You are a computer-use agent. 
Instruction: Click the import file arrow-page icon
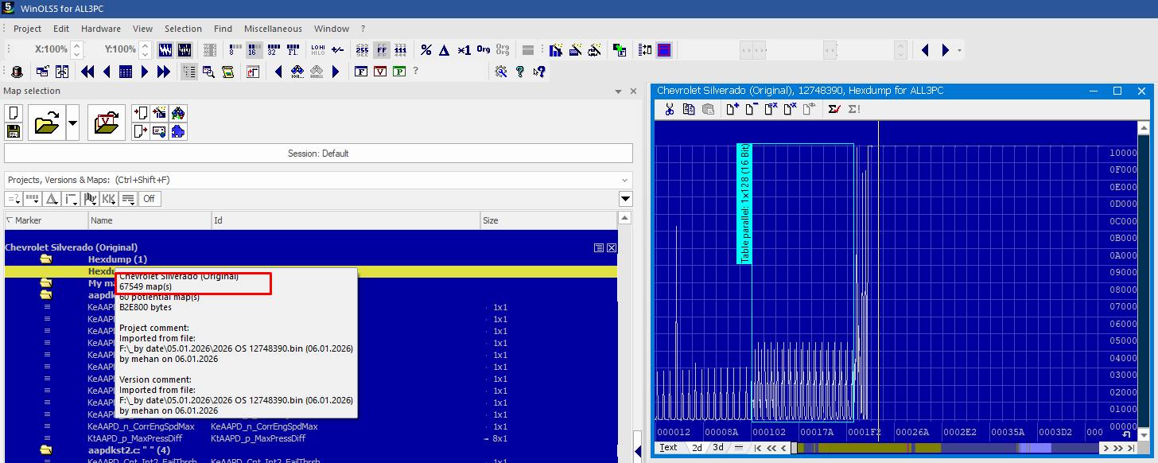coord(141,114)
